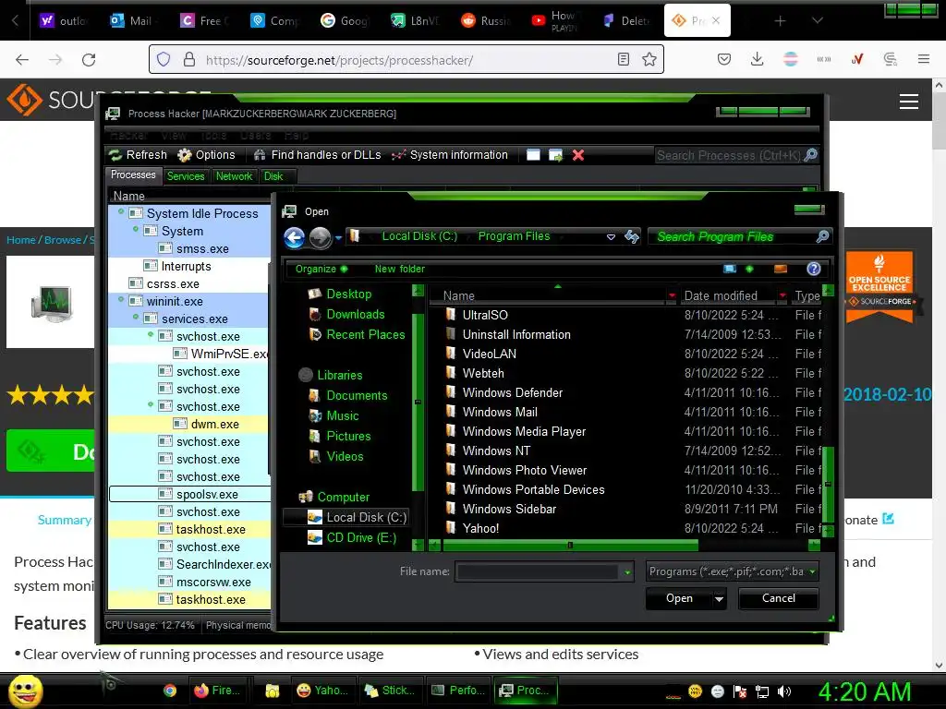Switch to the Russia Reddit browser tab
Image resolution: width=946 pixels, height=709 pixels.
pyautogui.click(x=488, y=20)
